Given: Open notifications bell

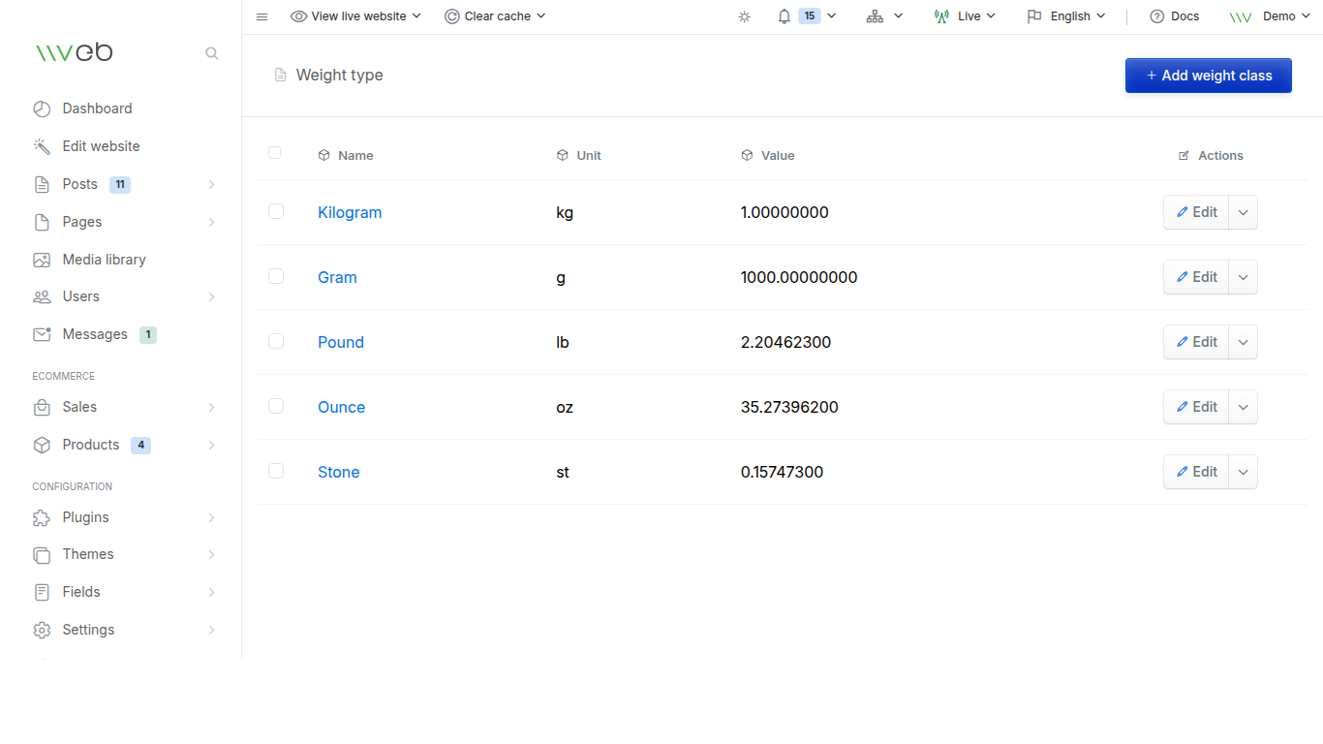Looking at the screenshot, I should (785, 16).
